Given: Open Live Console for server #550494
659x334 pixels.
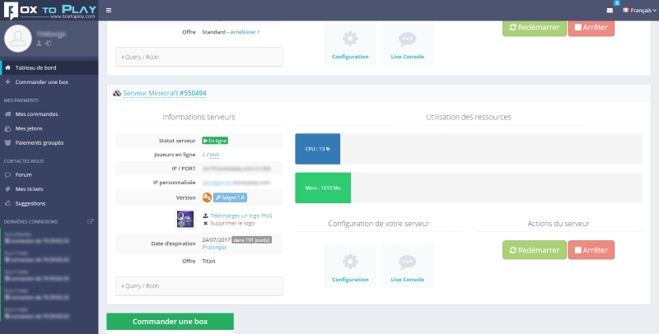Looking at the screenshot, I should [x=407, y=267].
